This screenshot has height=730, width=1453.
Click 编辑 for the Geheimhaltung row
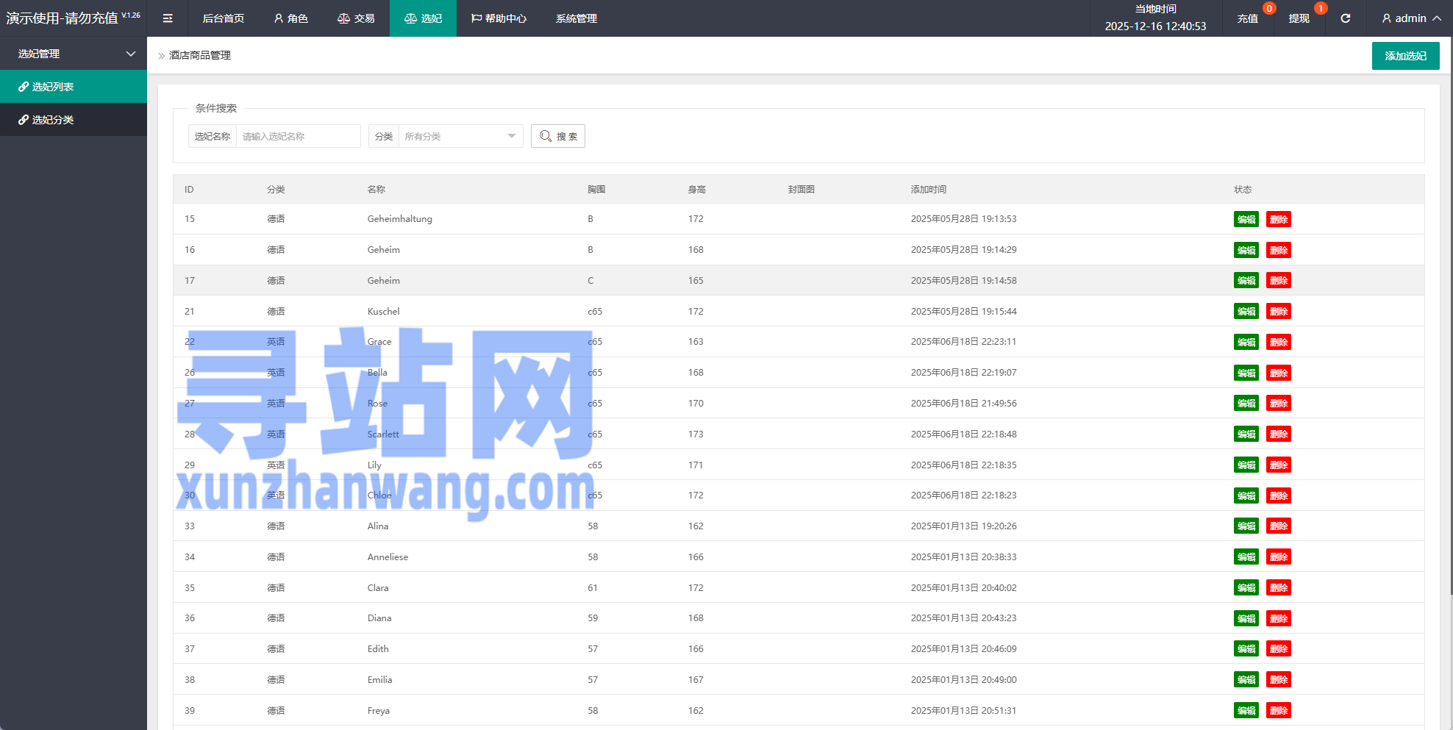1246,219
